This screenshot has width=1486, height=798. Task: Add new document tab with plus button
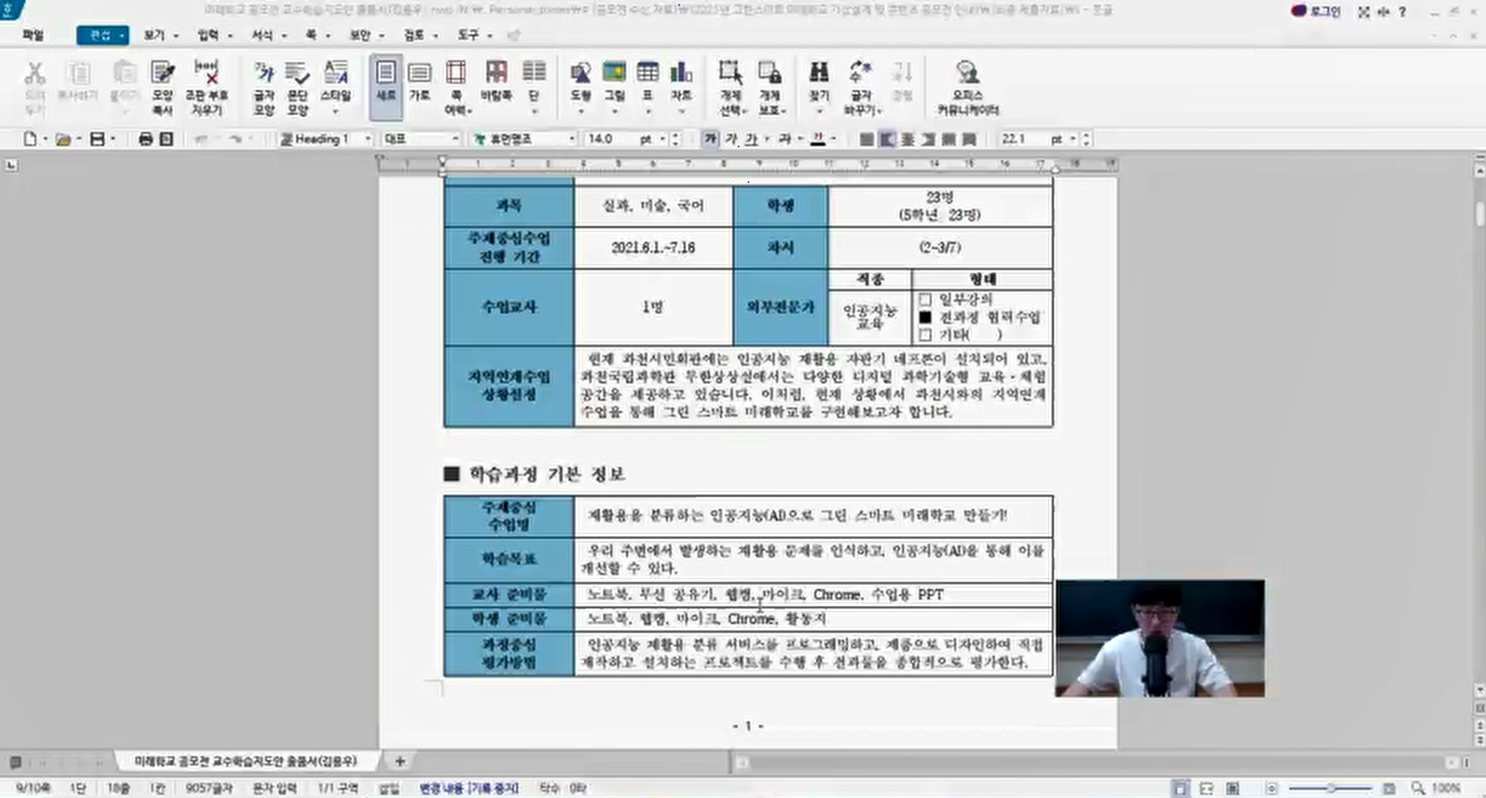(400, 762)
